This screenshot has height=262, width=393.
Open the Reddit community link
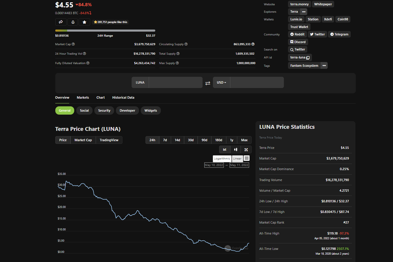point(297,34)
